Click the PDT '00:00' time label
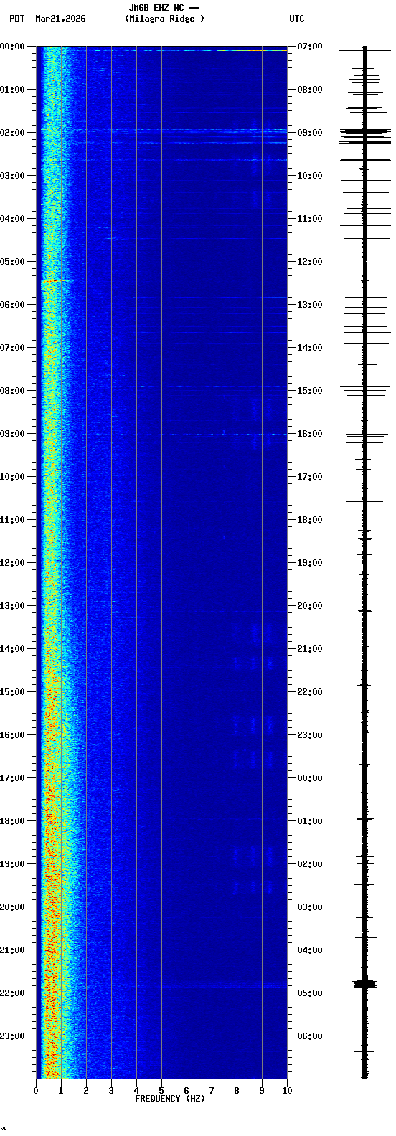 coord(12,47)
